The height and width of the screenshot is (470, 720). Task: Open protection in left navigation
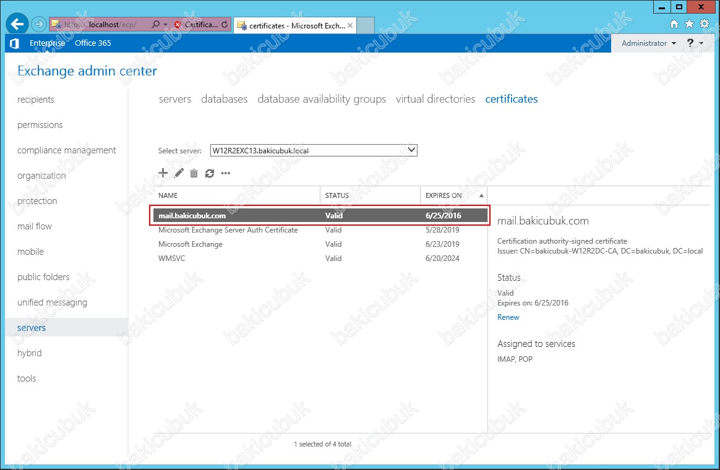(x=37, y=201)
